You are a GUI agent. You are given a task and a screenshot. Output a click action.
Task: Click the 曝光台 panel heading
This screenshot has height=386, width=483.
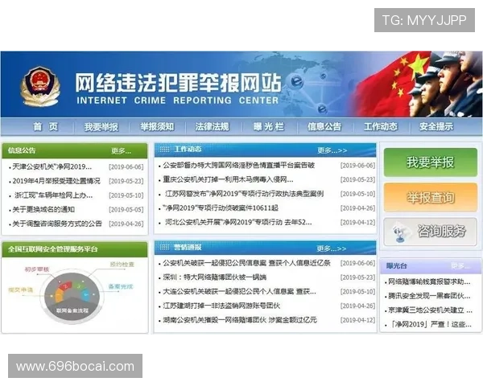(x=397, y=266)
